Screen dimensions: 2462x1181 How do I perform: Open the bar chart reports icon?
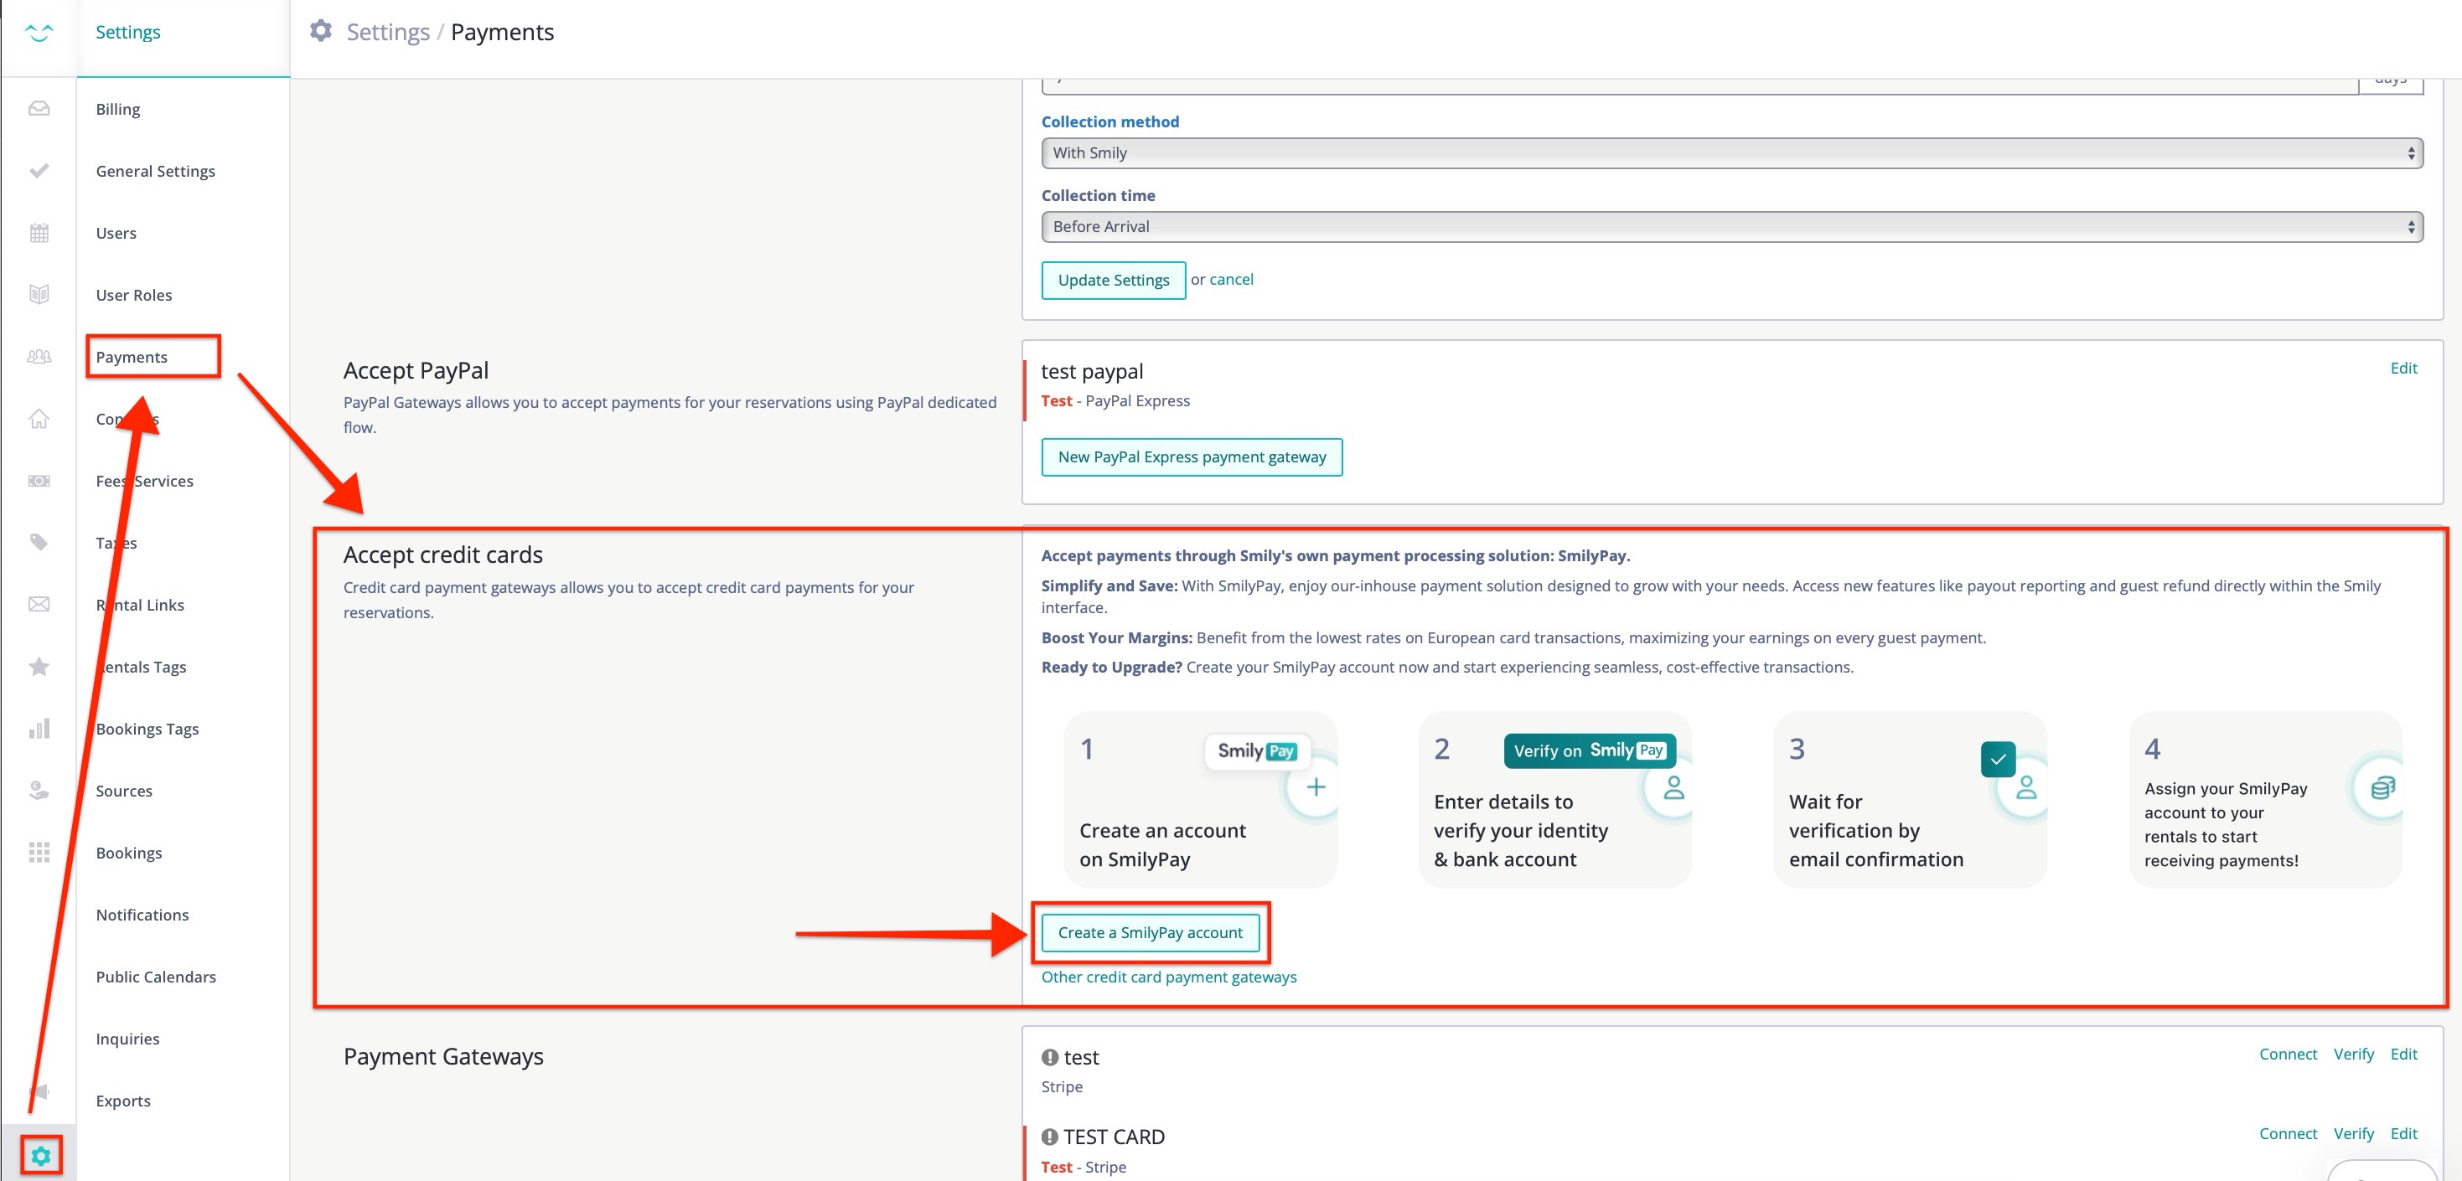39,728
